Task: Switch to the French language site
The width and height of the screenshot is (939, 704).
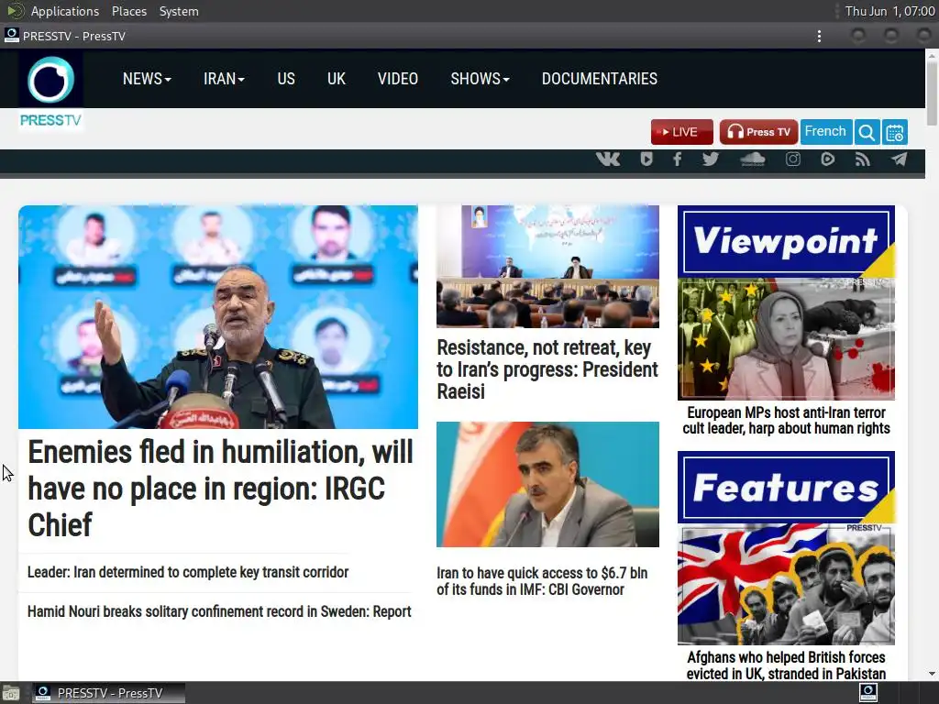Action: (x=826, y=132)
